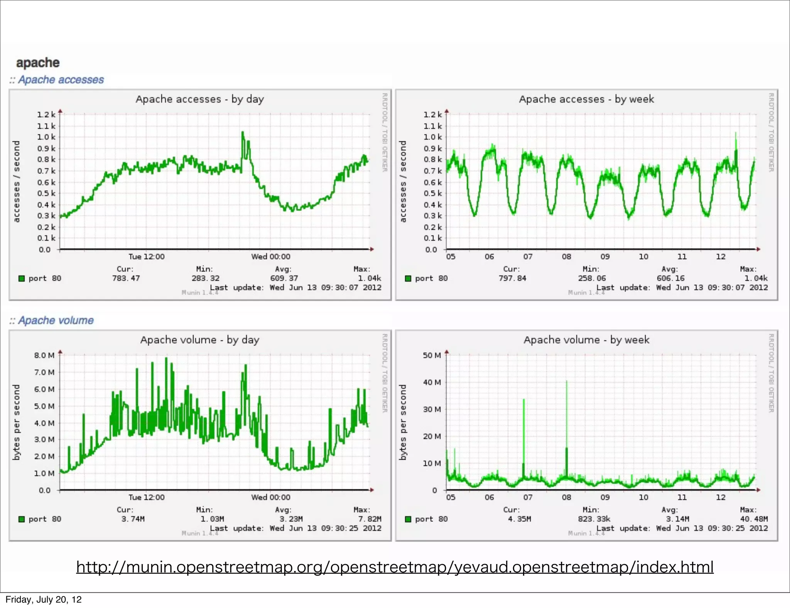Click Wed 00:00 marker on volume day graph
This screenshot has width=790, height=608.
[270, 497]
